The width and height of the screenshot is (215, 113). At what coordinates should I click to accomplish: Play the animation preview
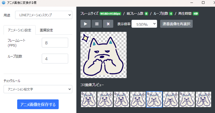point(86,24)
